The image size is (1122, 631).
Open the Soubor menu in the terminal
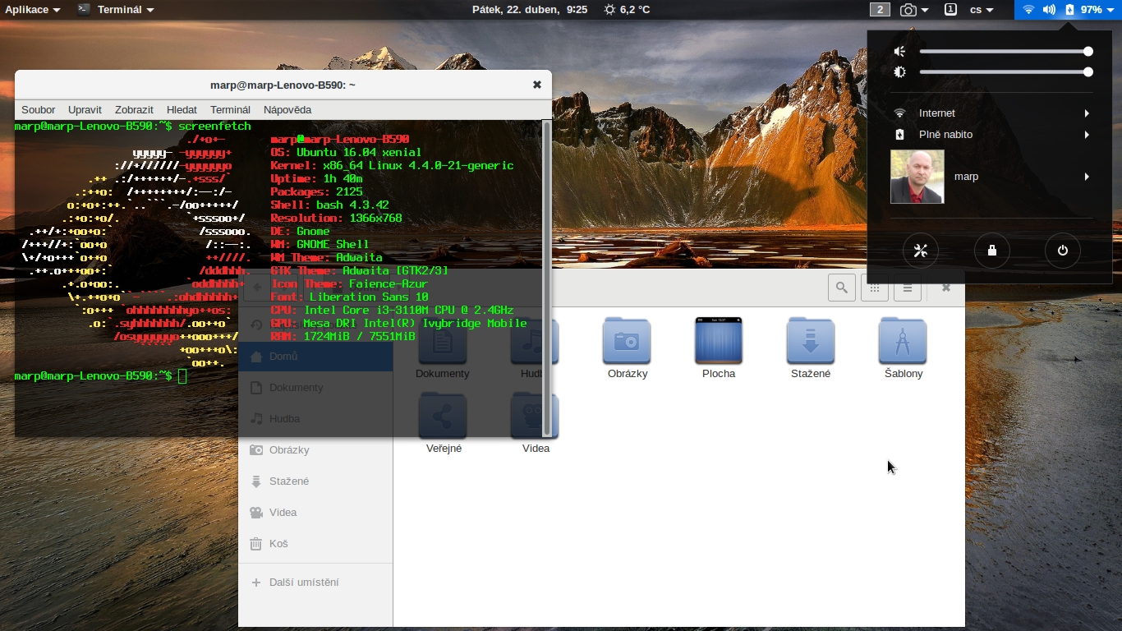click(x=39, y=109)
